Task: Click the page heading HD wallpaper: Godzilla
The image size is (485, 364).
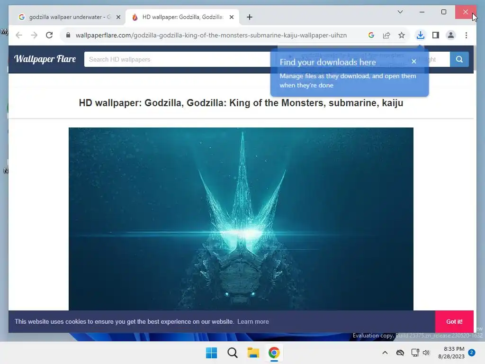Action: [241, 103]
